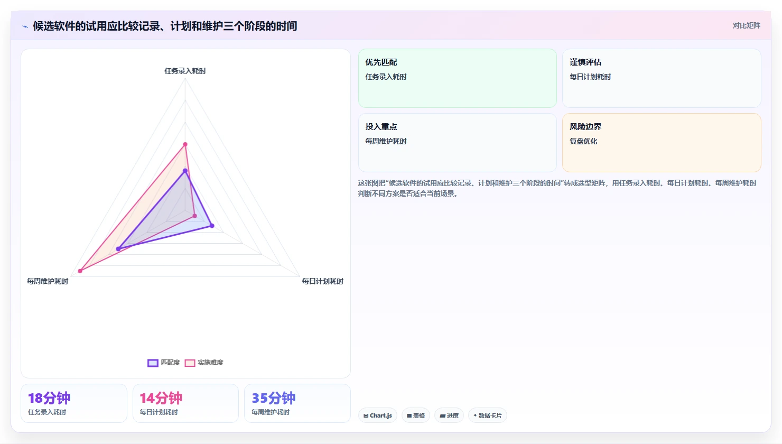Open the 优先匹配 card
The width and height of the screenshot is (782, 444).
458,78
